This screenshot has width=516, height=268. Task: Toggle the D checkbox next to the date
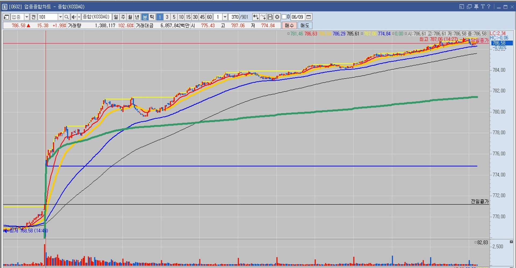(x=284, y=17)
